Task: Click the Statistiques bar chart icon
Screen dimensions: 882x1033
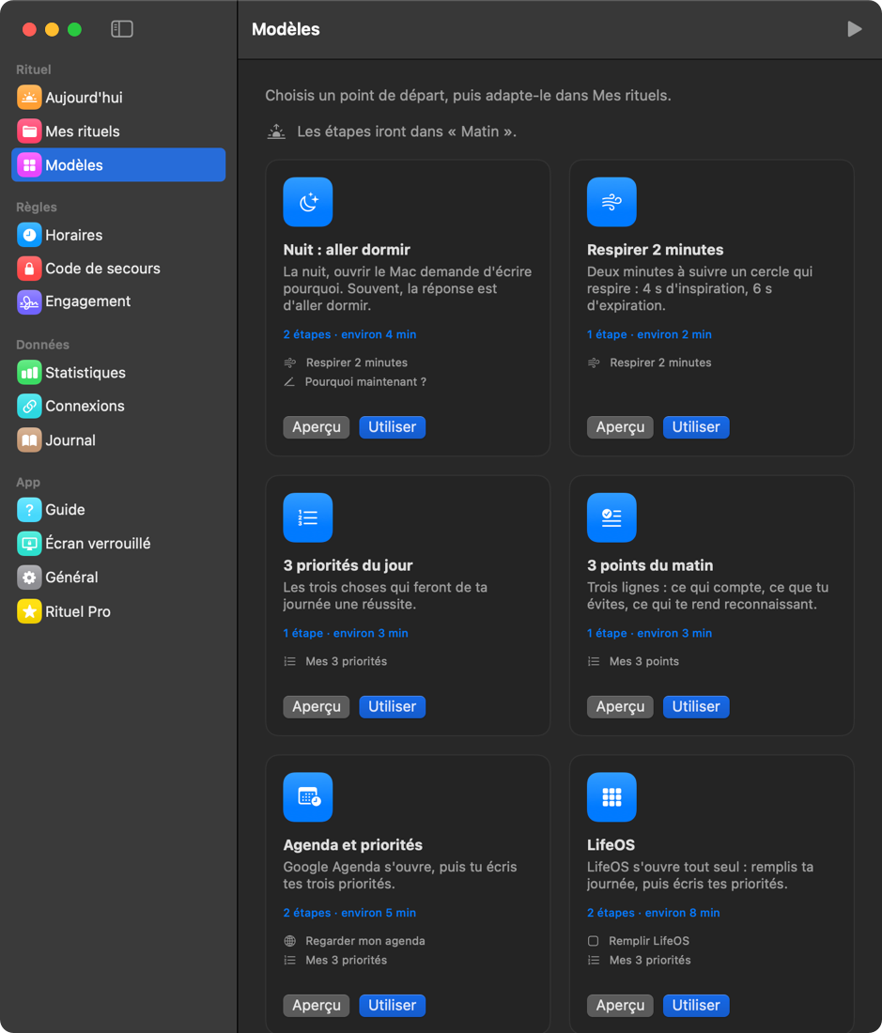Action: (x=29, y=372)
